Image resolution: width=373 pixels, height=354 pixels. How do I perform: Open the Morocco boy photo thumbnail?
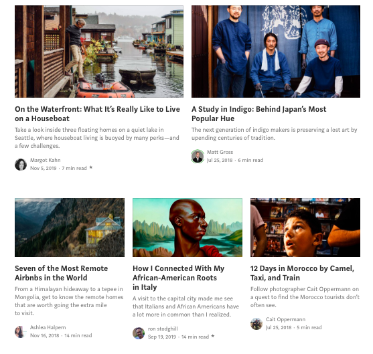(305, 228)
